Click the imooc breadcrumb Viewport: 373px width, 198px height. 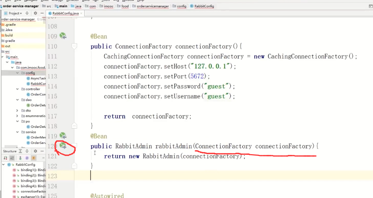[106, 6]
